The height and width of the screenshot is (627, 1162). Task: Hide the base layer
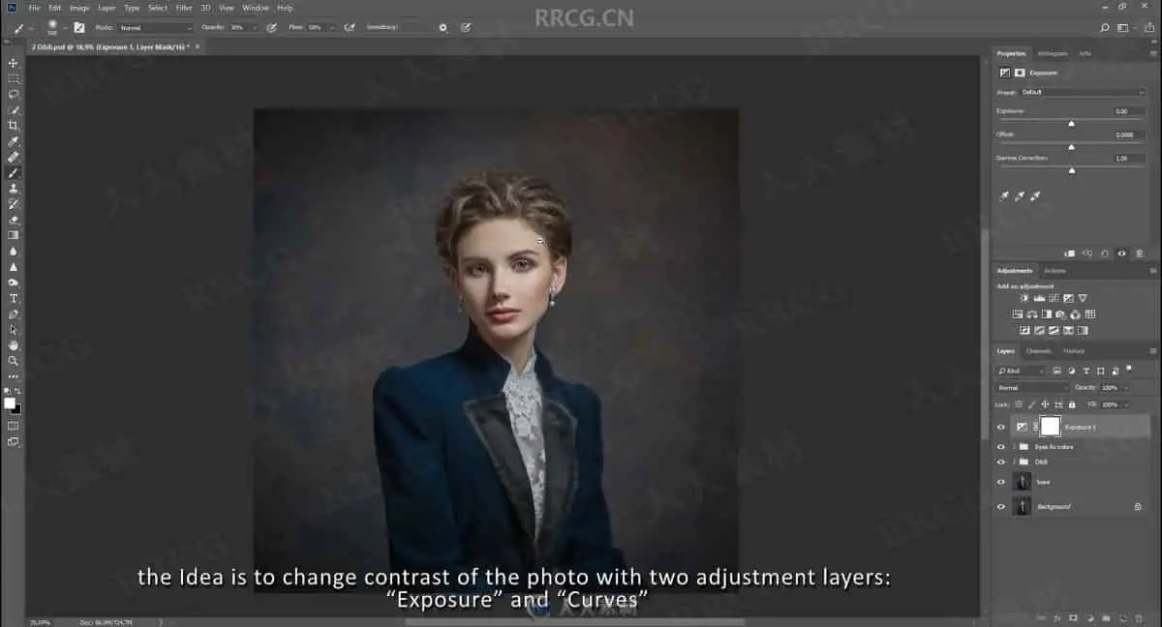[x=1001, y=482]
